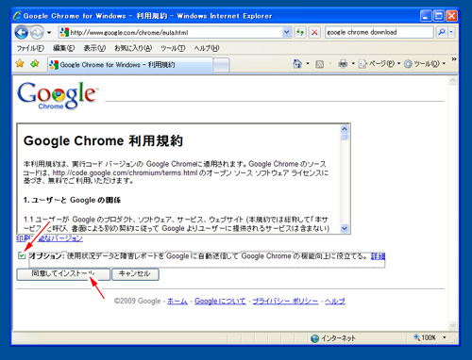
Task: Open the printer-friendly version link
Action: point(49,238)
